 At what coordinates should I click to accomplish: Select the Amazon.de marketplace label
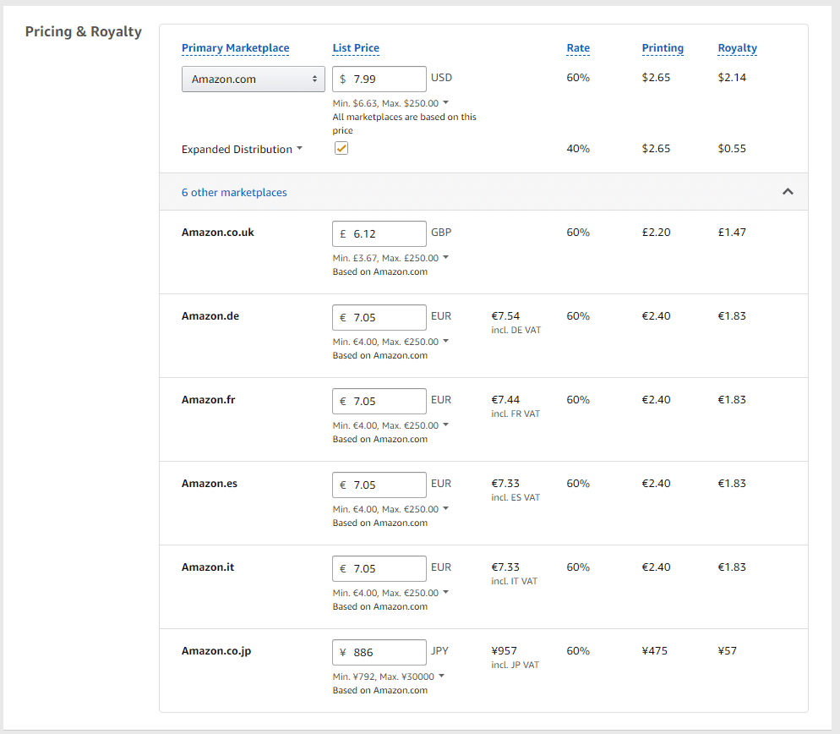click(210, 315)
